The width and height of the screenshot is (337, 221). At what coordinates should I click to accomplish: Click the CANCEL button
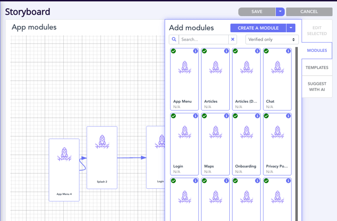[309, 12]
